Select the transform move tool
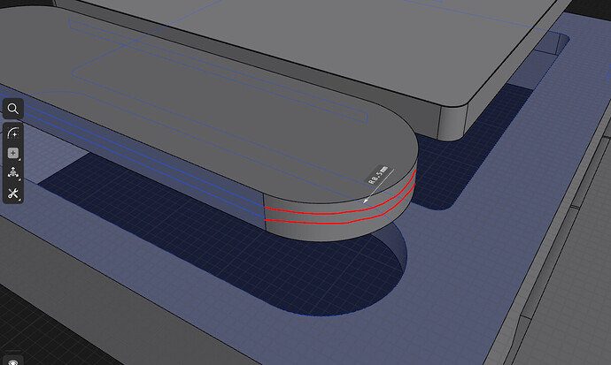 pos(13,173)
